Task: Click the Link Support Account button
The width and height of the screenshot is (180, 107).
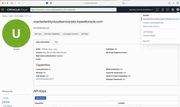Action: [x=70, y=34]
